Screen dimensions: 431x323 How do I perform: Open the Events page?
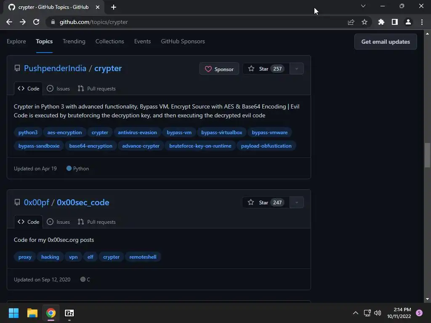pos(142,41)
